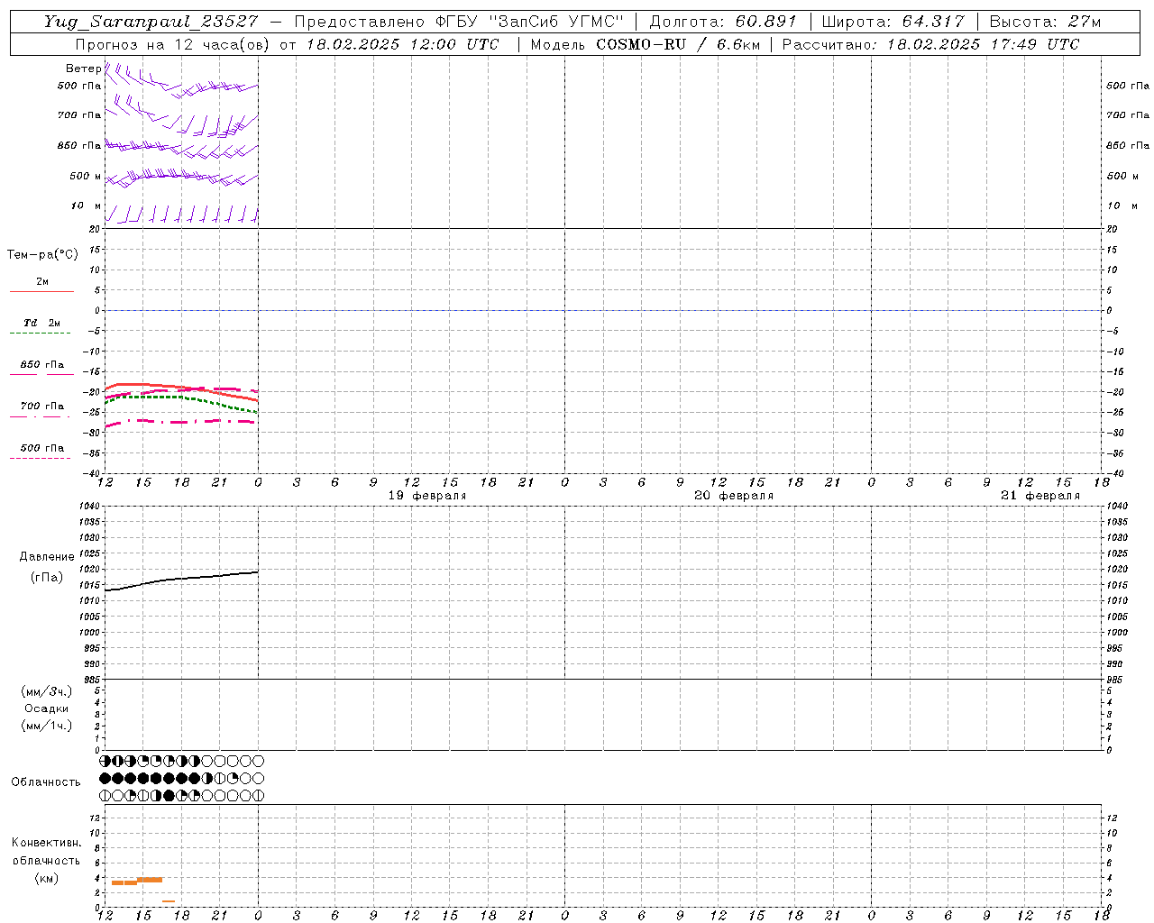Click the '19 февраля' date label
This screenshot has width=1154, height=923.
427,496
